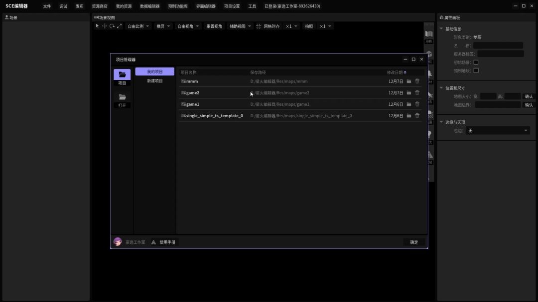
Task: Toggle the 初始场景 checkbox
Action: pos(476,63)
